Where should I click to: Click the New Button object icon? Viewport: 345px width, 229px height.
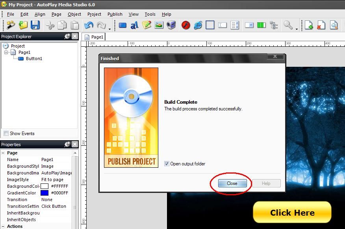(x=122, y=25)
